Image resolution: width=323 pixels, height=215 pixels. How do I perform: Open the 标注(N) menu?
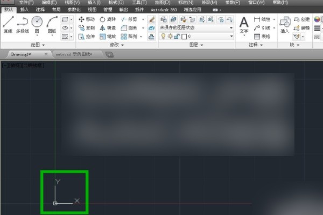[186, 3]
